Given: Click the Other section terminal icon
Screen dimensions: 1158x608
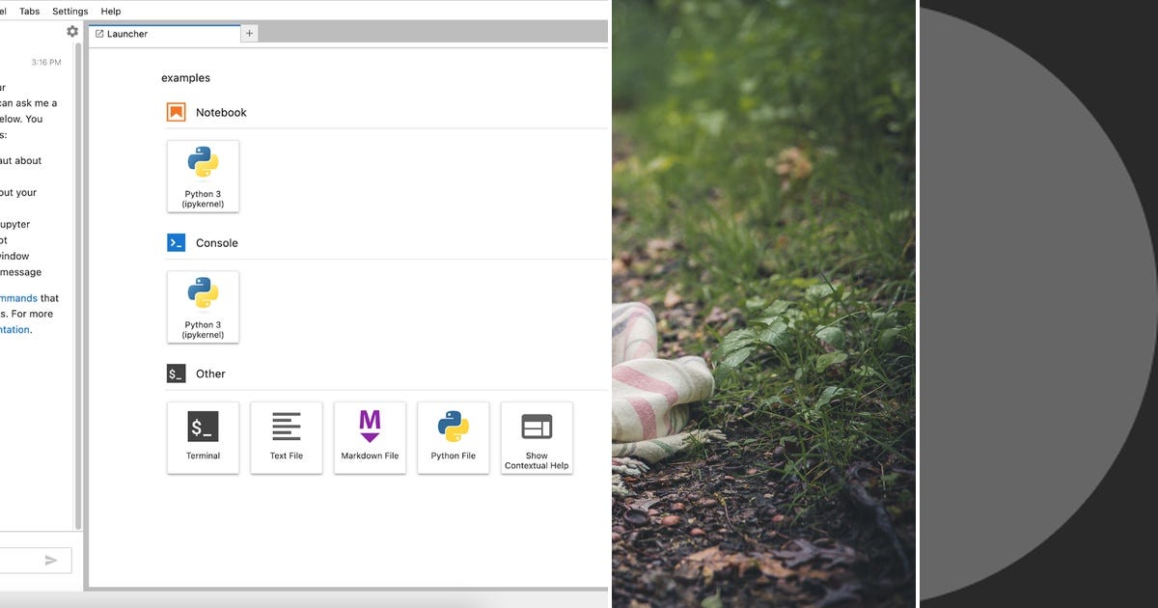Looking at the screenshot, I should point(176,373).
